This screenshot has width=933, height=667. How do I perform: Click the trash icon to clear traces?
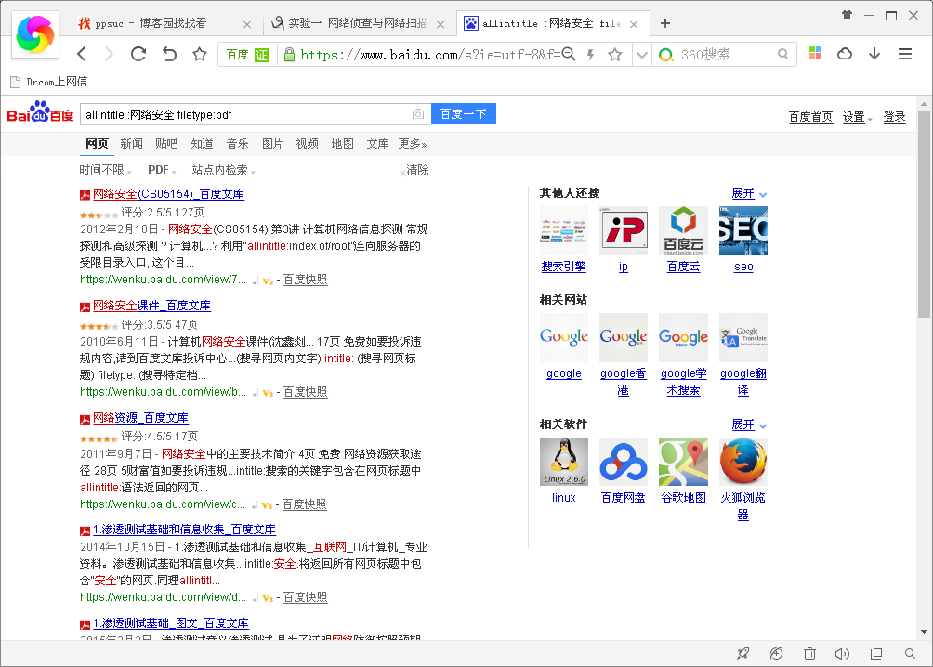tap(809, 653)
